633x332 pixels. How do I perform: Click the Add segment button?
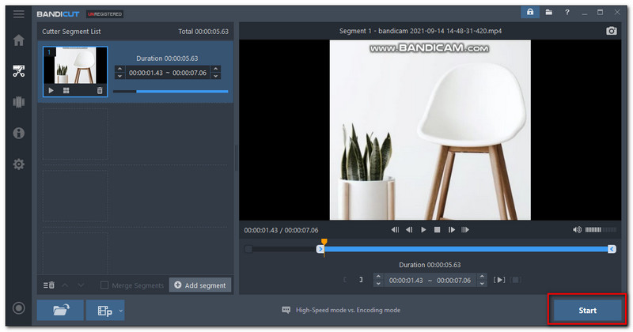pos(200,285)
